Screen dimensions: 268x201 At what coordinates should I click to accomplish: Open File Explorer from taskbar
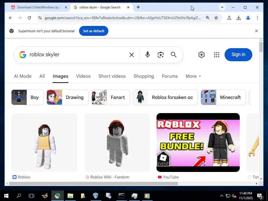coord(70,196)
